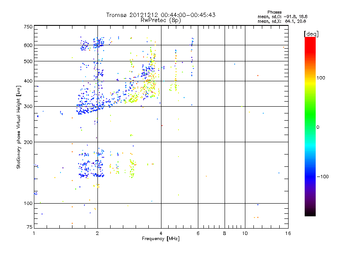Click the 750 tick label on the height axis
The width and height of the screenshot is (339, 254).
(28, 27)
